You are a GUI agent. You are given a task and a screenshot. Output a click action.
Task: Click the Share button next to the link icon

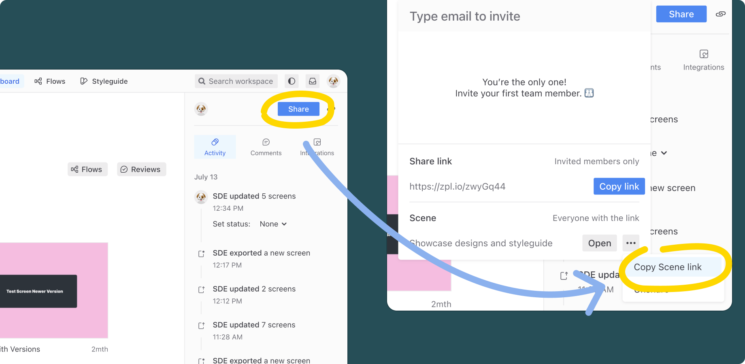click(x=681, y=14)
